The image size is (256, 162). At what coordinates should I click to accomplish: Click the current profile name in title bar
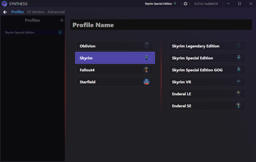158,4
